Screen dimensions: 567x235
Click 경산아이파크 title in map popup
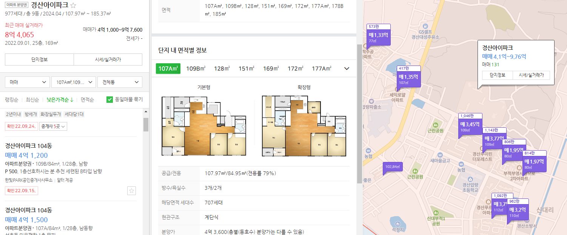pos(497,48)
